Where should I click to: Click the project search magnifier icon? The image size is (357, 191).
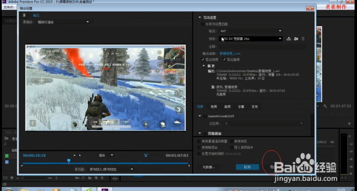point(5,144)
